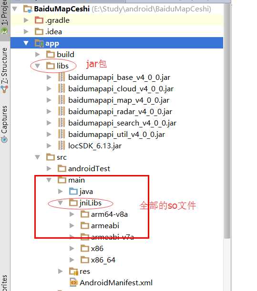Click the project tree vertical scrollbar
Screen dimensions: 257x291
227,121
